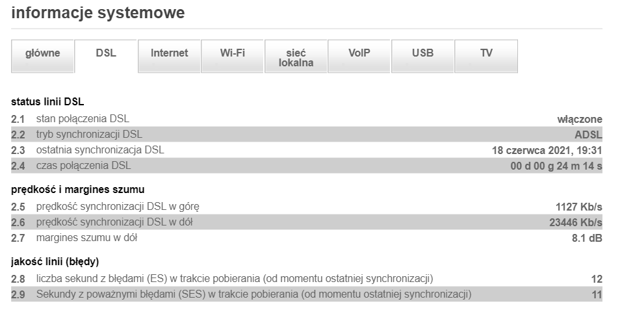Click the 'informacje systemowe' page title
The image size is (620, 323).
[x=97, y=13]
